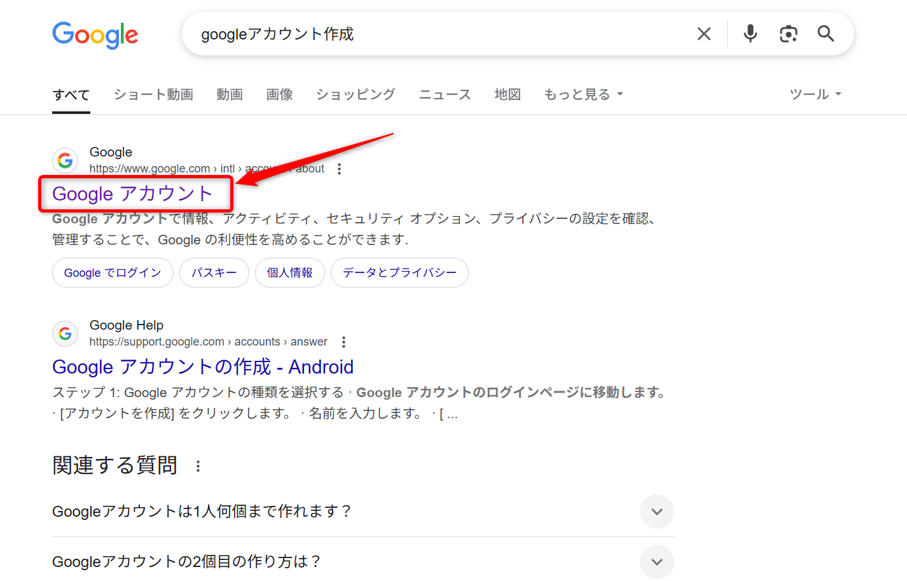Screen dimensions: 907x581
Task: Open the ツール dropdown
Action: 815,94
